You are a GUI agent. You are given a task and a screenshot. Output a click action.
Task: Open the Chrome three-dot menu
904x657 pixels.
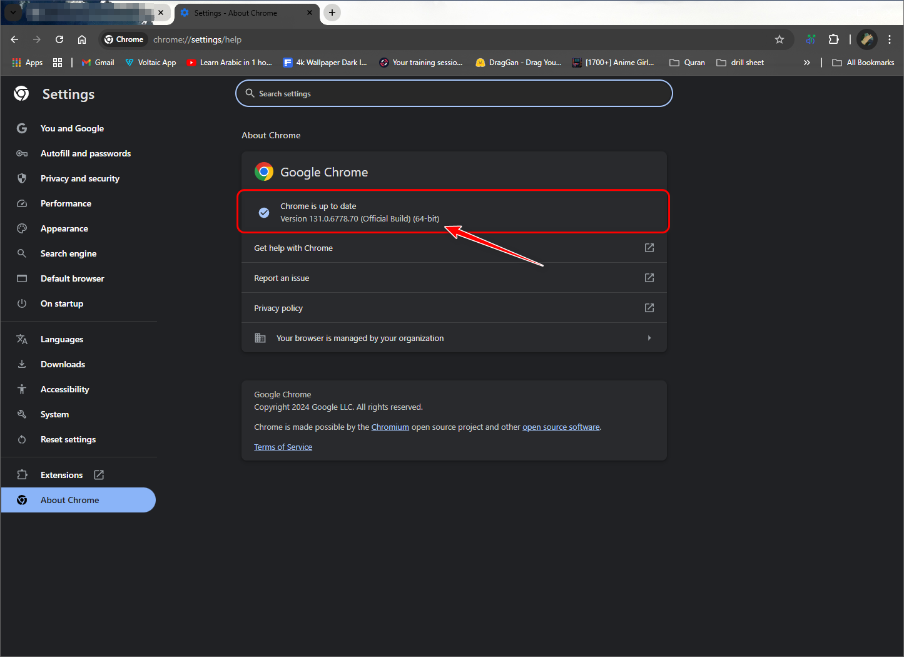coord(890,39)
